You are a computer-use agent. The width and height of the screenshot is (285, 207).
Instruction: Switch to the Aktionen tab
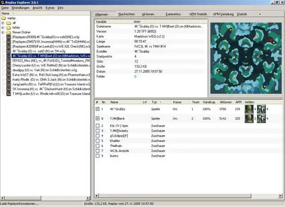(148, 14)
